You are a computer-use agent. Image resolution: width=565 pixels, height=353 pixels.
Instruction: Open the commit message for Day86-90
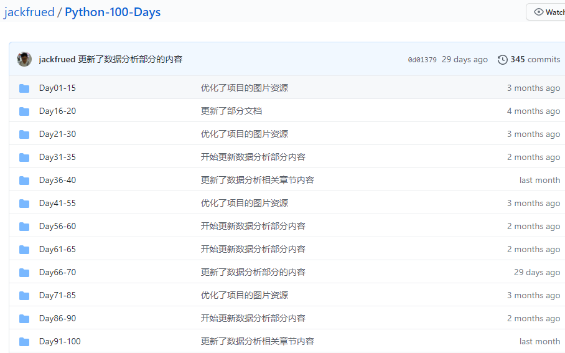(253, 318)
